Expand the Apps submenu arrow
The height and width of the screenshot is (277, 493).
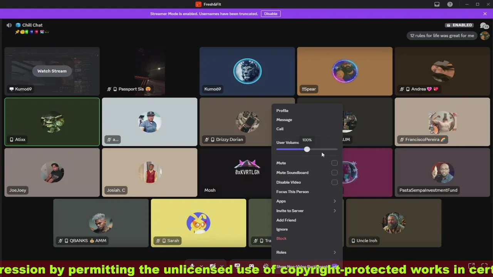click(334, 201)
